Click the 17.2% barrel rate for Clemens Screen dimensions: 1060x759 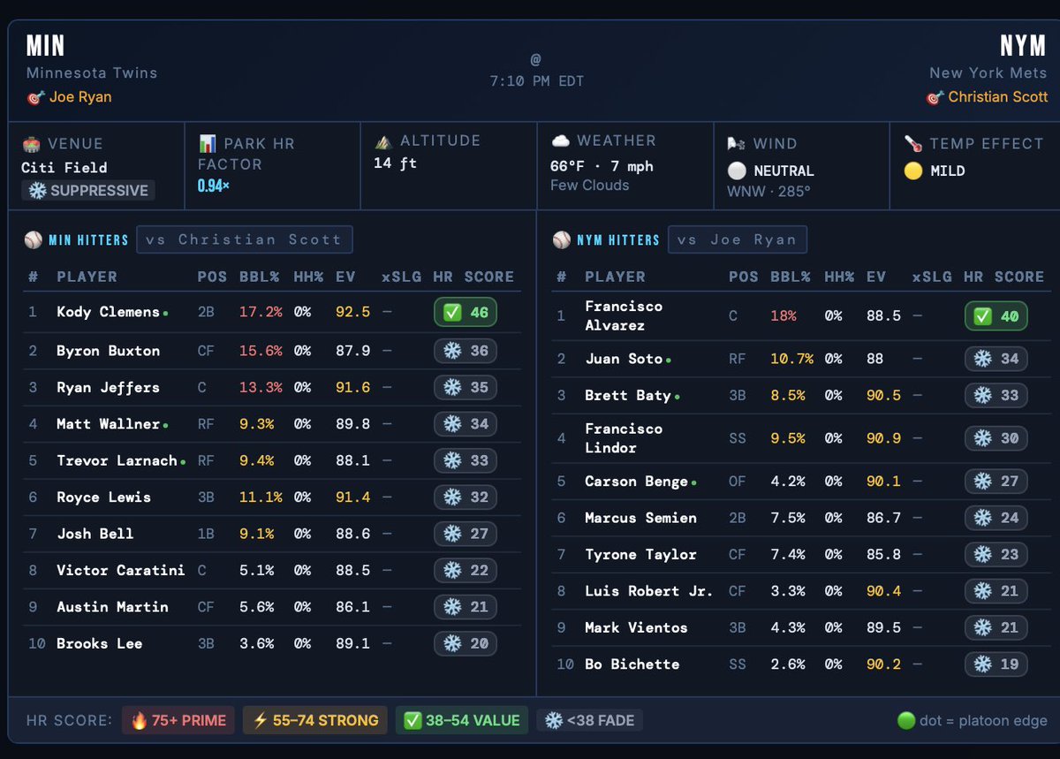point(261,312)
